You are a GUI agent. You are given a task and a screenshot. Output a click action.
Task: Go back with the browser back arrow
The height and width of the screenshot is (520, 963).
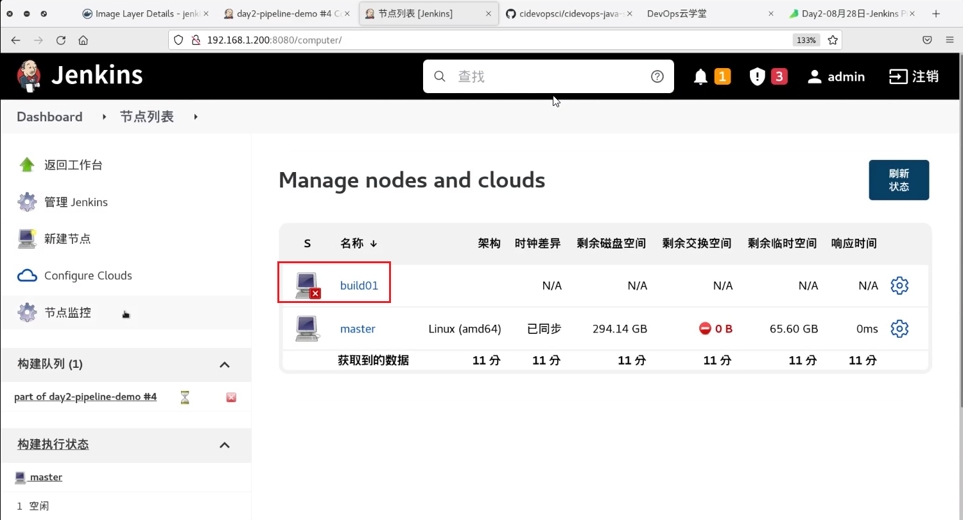16,40
